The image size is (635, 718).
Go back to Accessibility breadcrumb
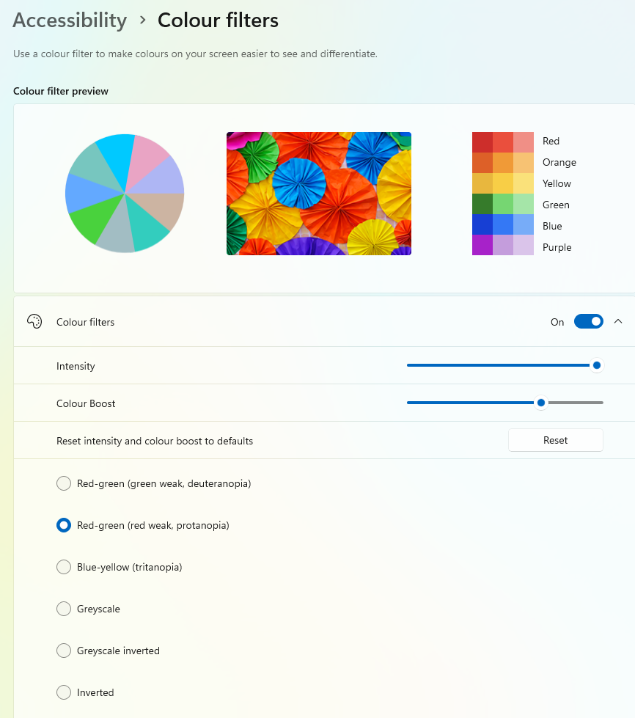(70, 21)
